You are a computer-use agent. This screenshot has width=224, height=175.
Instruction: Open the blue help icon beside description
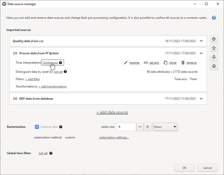click(x=214, y=18)
